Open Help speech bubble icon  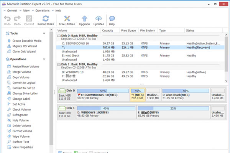coord(112,18)
